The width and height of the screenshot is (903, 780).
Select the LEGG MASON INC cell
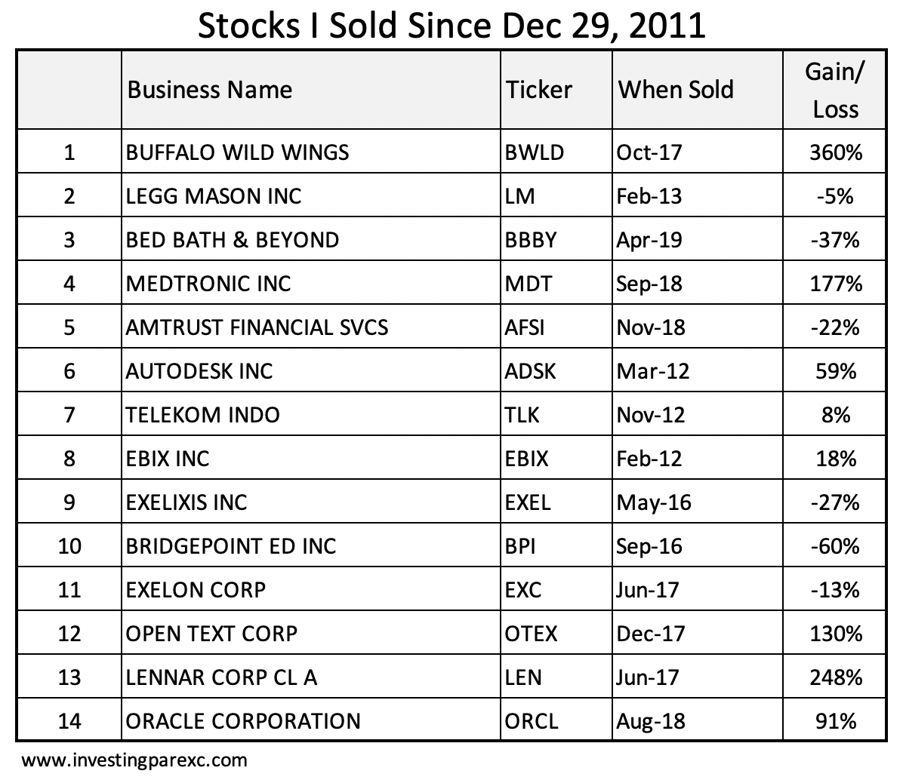click(311, 195)
